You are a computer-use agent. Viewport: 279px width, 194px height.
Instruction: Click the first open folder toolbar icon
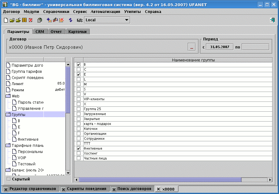click(12, 20)
